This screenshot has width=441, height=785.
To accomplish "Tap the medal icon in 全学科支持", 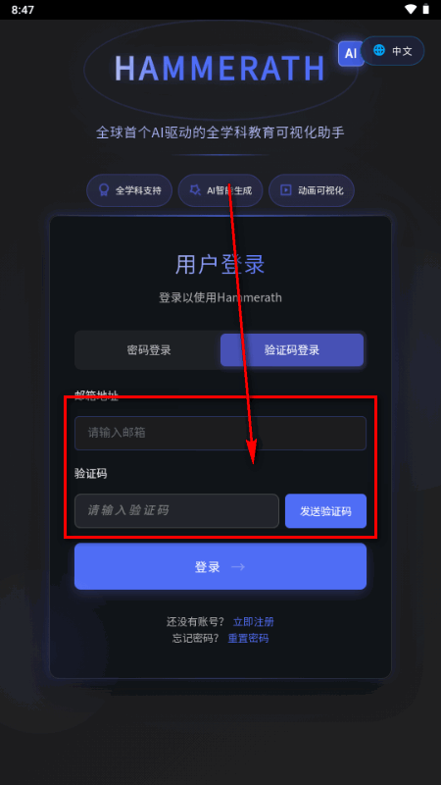I will pyautogui.click(x=104, y=190).
